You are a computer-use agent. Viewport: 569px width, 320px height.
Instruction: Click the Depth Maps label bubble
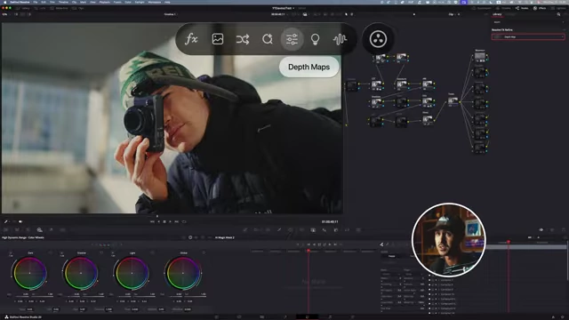pyautogui.click(x=309, y=67)
